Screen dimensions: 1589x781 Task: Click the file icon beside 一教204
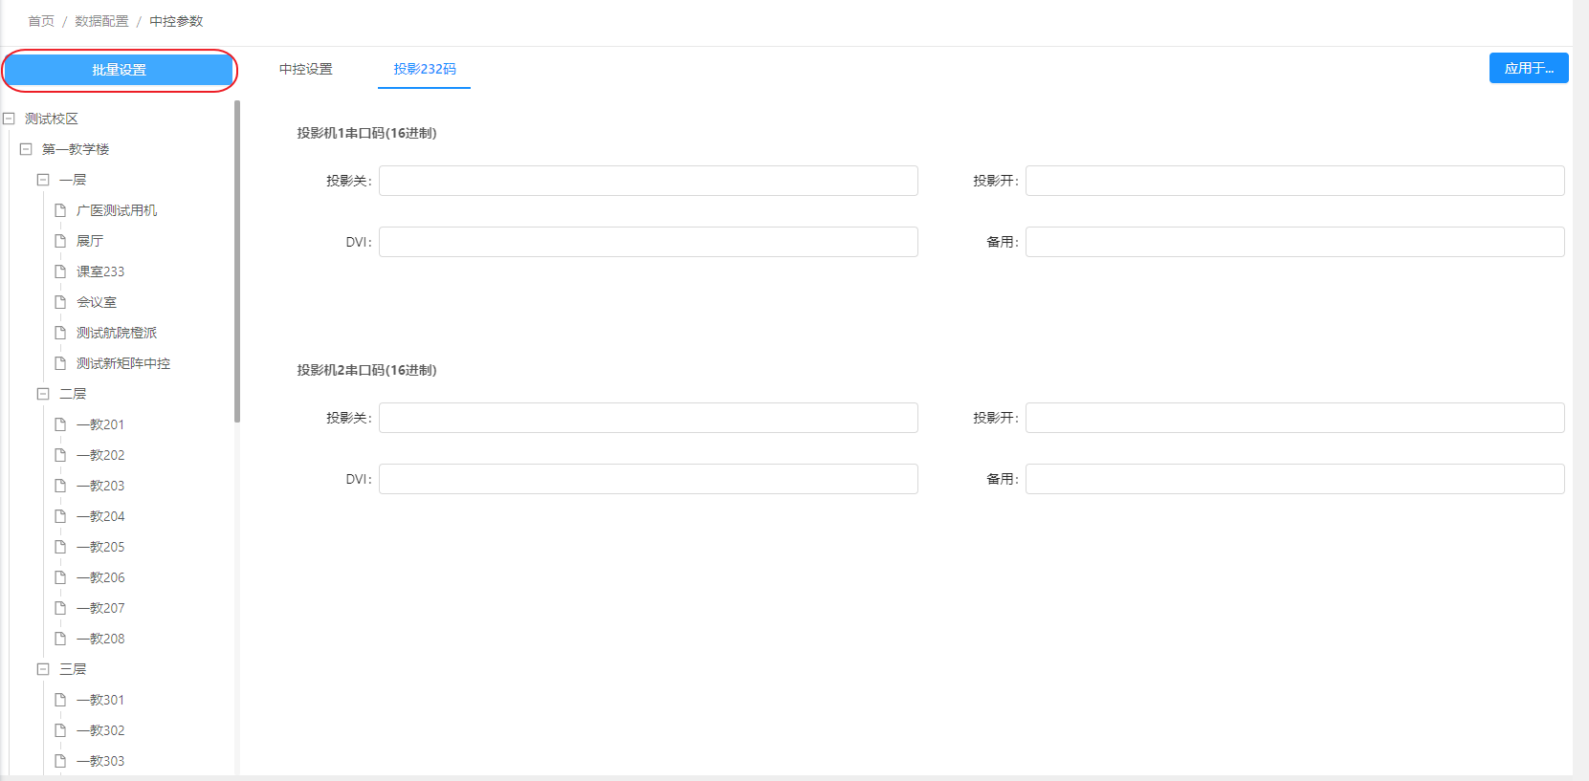[x=60, y=516]
